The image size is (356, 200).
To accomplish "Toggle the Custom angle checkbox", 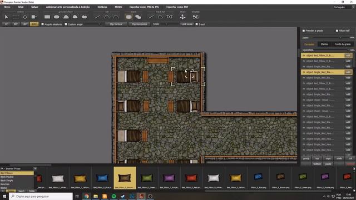I will click(66, 24).
